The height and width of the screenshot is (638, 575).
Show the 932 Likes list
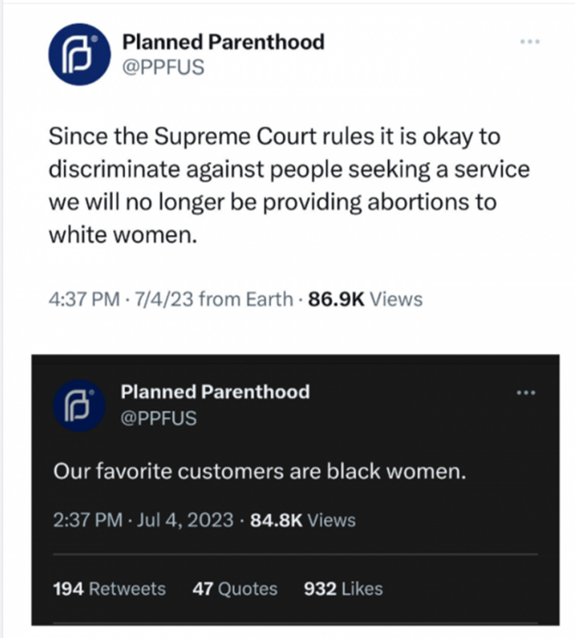343,589
